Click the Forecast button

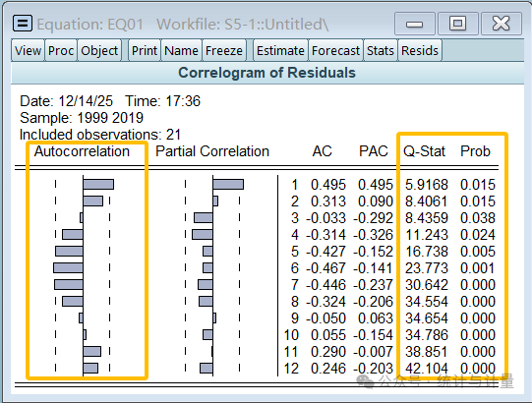point(335,50)
